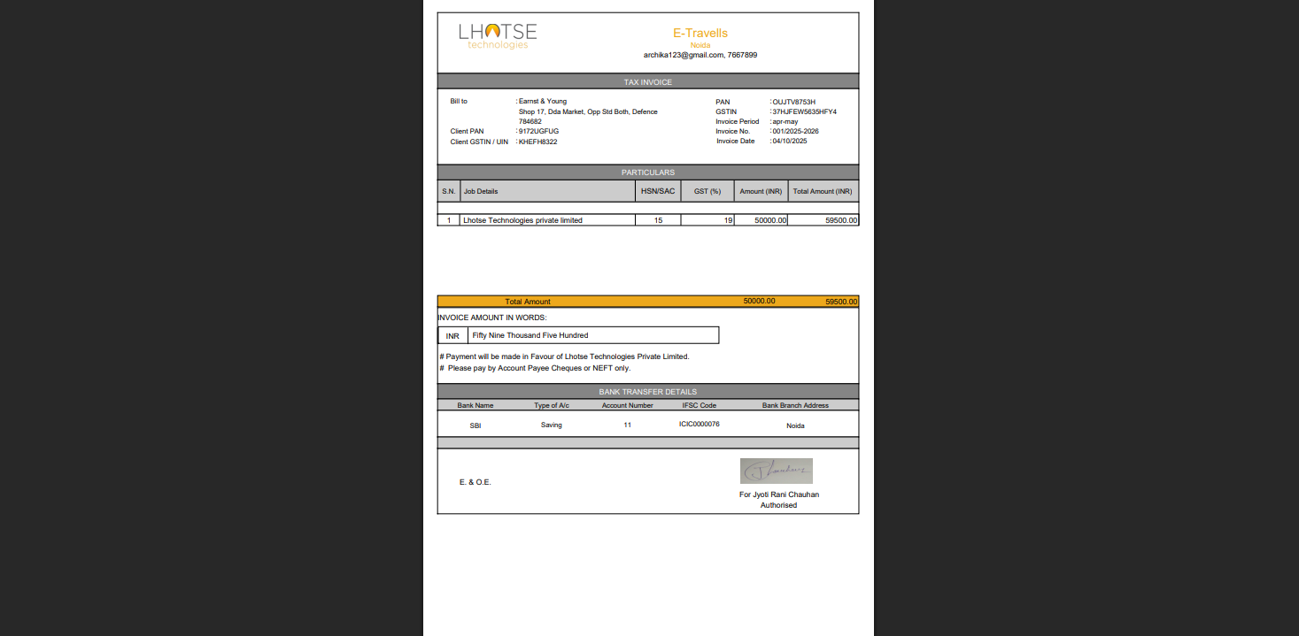Image resolution: width=1299 pixels, height=636 pixels.
Task: Select job detail Lhotse Technologies private limited
Action: point(522,220)
